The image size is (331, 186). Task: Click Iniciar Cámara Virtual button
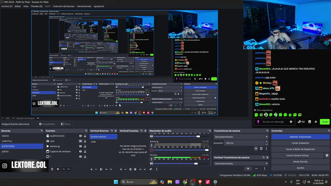297,156
